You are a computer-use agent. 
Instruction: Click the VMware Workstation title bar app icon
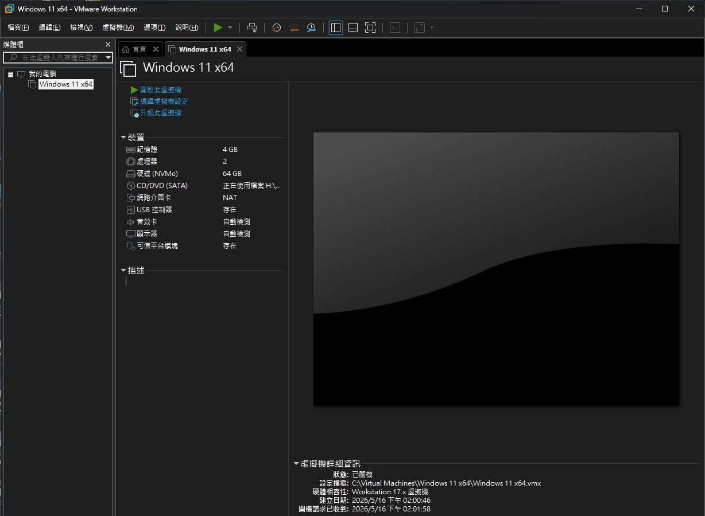coord(9,9)
